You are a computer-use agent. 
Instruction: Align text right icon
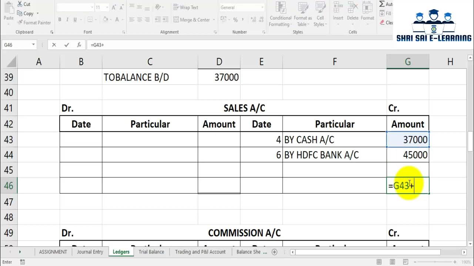click(x=147, y=20)
